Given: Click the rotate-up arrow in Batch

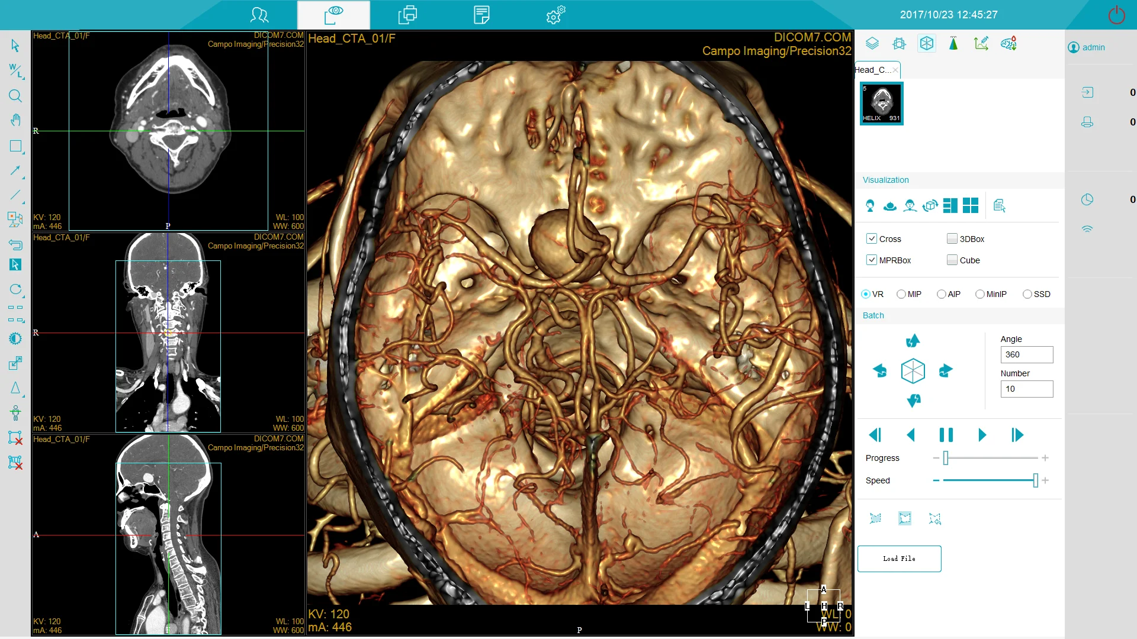Looking at the screenshot, I should [x=913, y=341].
